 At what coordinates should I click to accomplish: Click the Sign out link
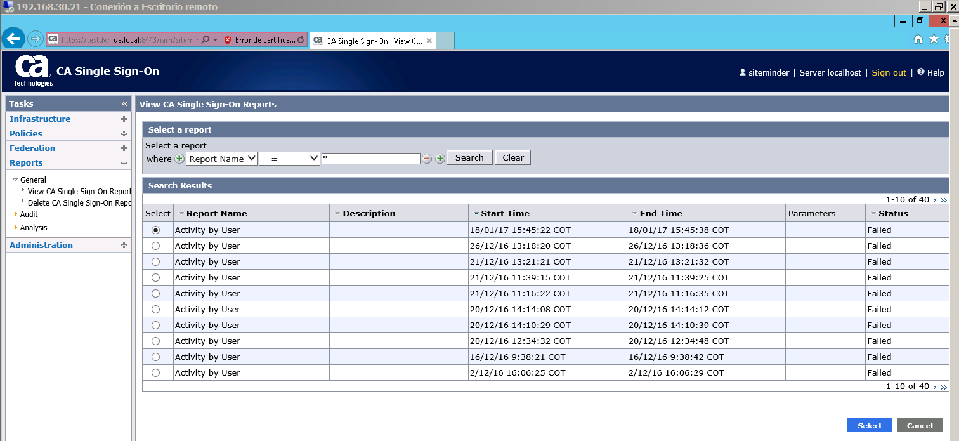click(889, 73)
